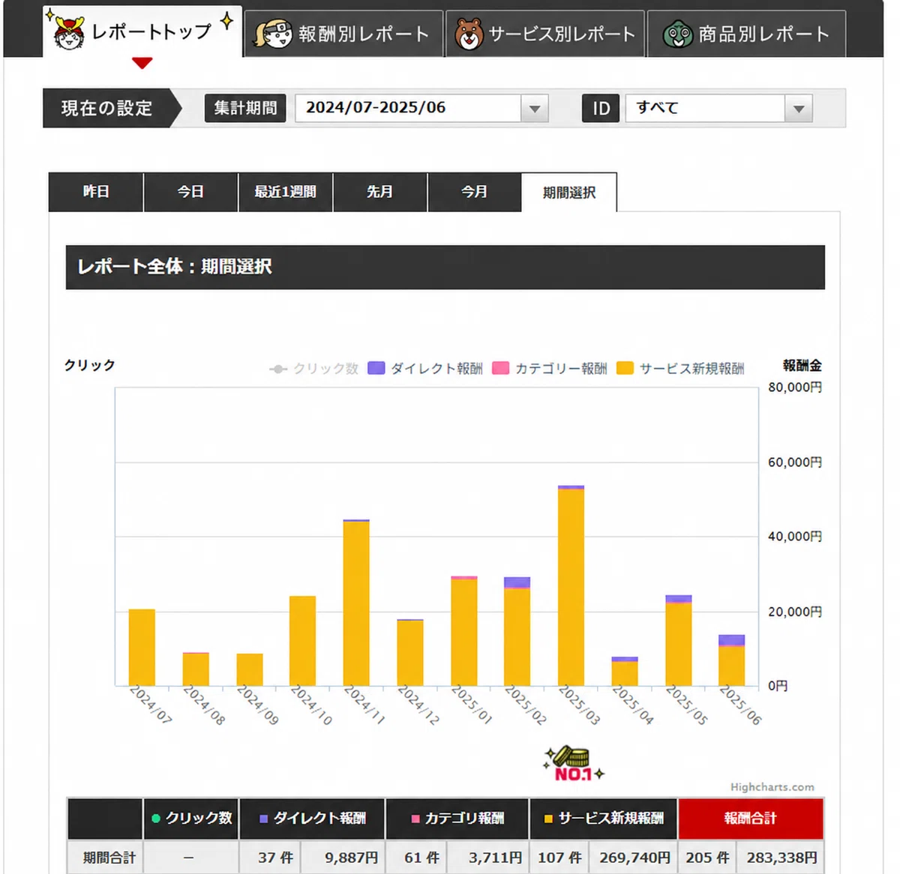Select the 今月 tab
Viewport: 900px width, 874px height.
coord(474,192)
